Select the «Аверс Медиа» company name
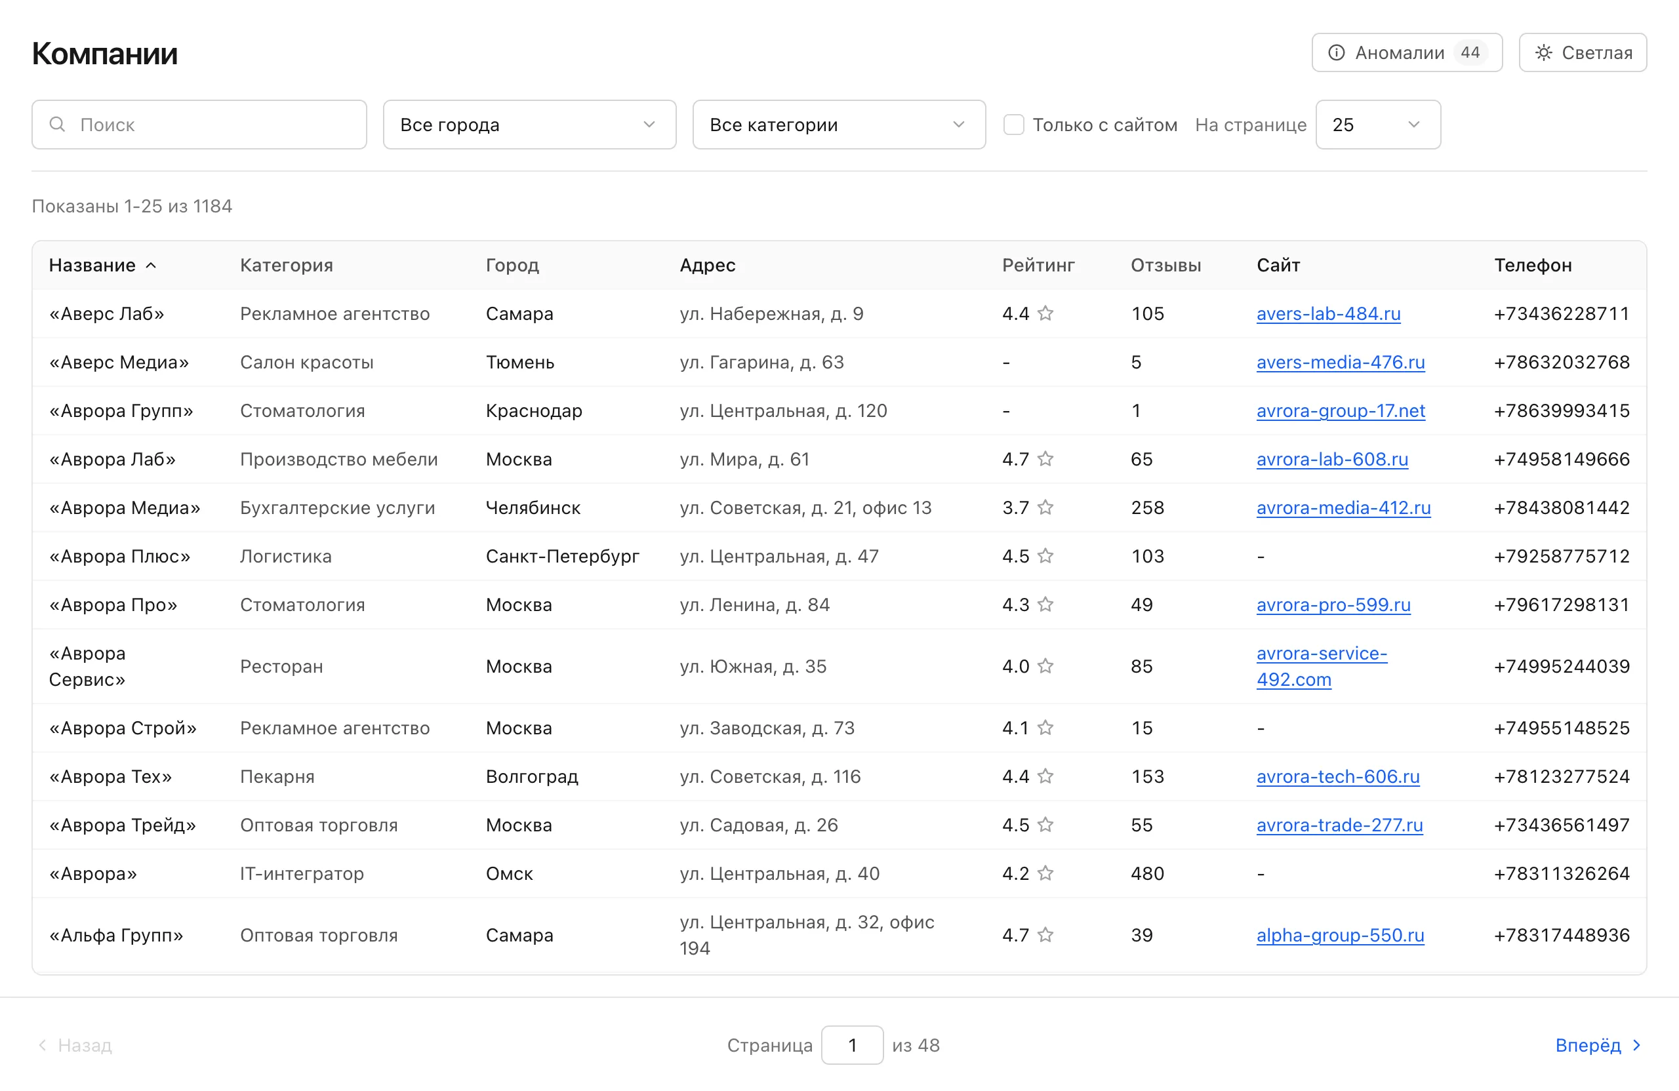 119,362
